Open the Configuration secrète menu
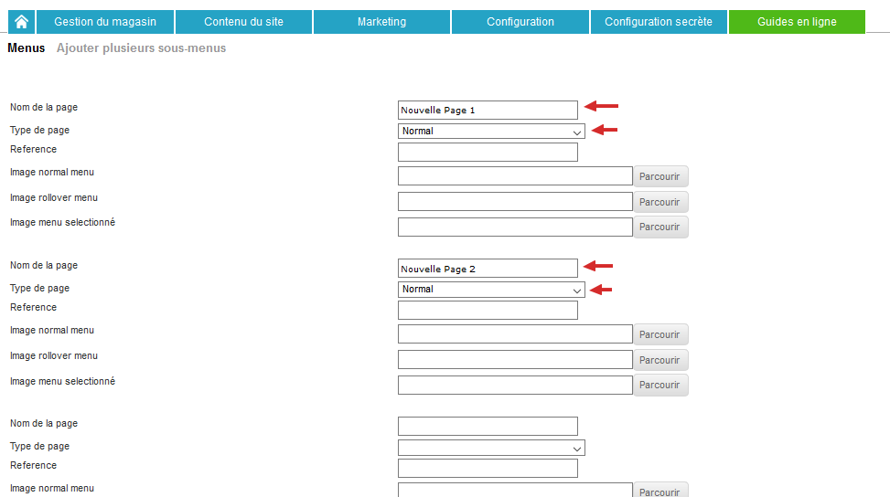Viewport: 890px width, 497px height. [x=659, y=22]
